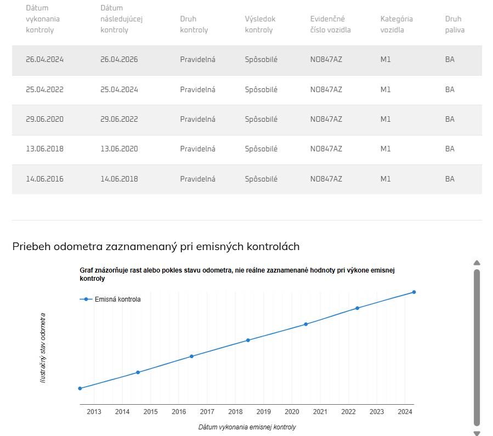
Task: Click the mid-2020 data point on the chart
Action: [x=305, y=324]
